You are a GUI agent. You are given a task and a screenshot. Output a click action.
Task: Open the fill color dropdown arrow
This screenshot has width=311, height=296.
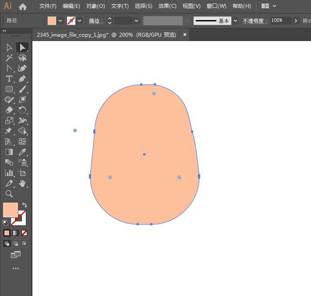click(x=60, y=21)
